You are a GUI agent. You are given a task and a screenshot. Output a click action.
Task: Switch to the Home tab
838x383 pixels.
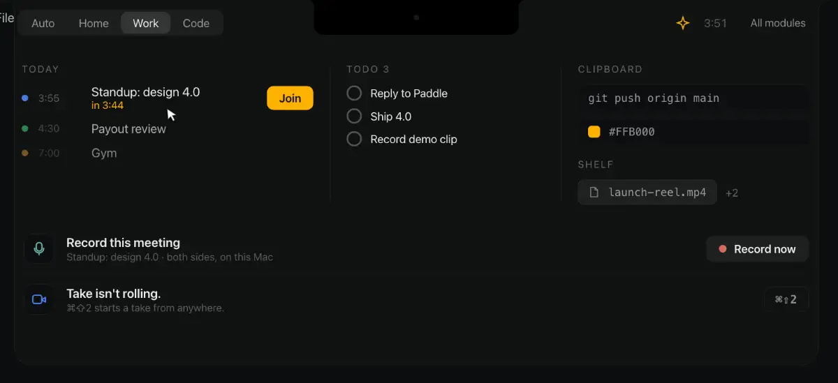[94, 23]
